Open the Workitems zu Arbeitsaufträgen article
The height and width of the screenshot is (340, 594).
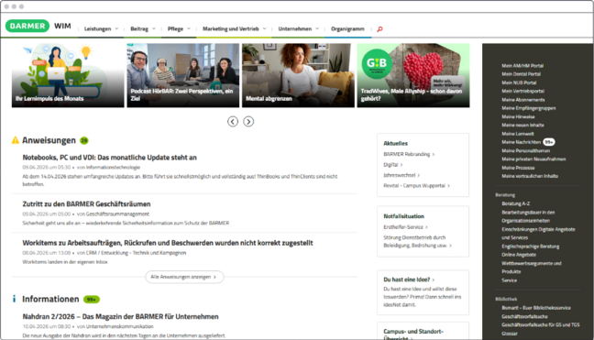168,243
